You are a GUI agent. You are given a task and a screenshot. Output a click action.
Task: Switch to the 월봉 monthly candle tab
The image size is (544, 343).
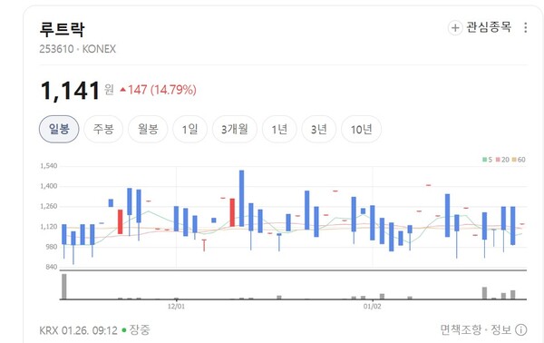pos(148,129)
